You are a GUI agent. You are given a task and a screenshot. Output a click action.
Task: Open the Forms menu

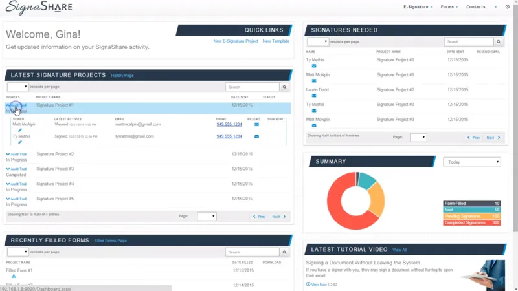point(449,7)
